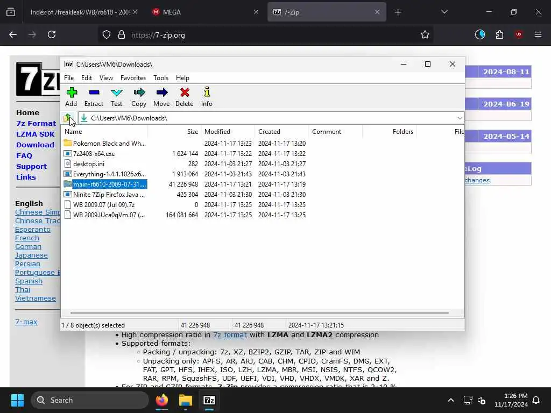Click the WB 2009.07 (Jul 09).7z file icon
The image size is (551, 413).
tap(68, 204)
